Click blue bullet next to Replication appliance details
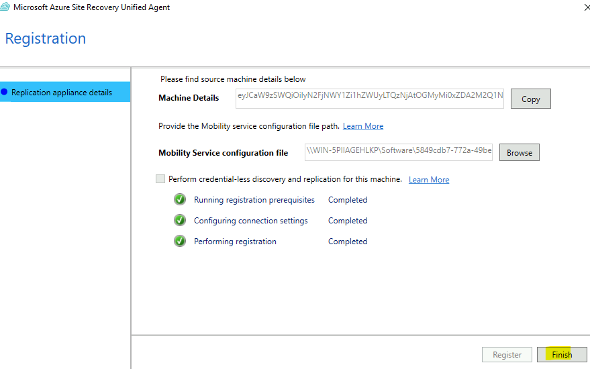This screenshot has height=369, width=590. [x=4, y=92]
